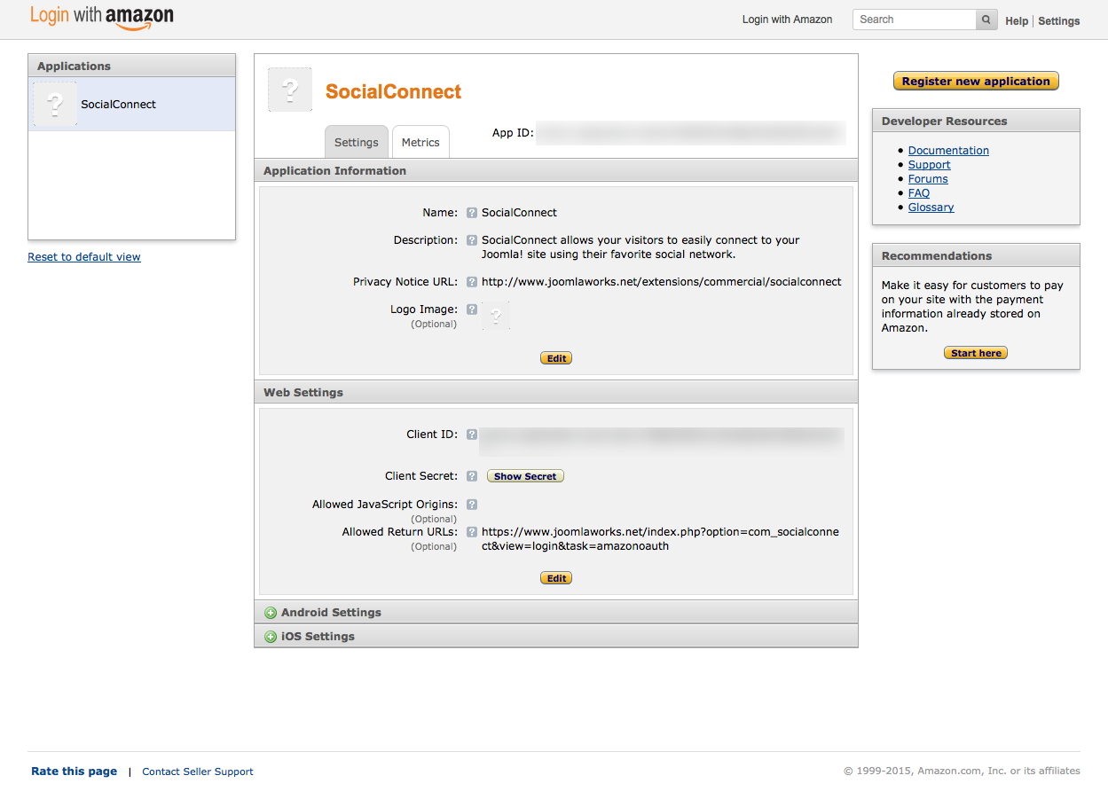Expand the iOS Settings section
Image resolution: width=1108 pixels, height=791 pixels.
(556, 637)
